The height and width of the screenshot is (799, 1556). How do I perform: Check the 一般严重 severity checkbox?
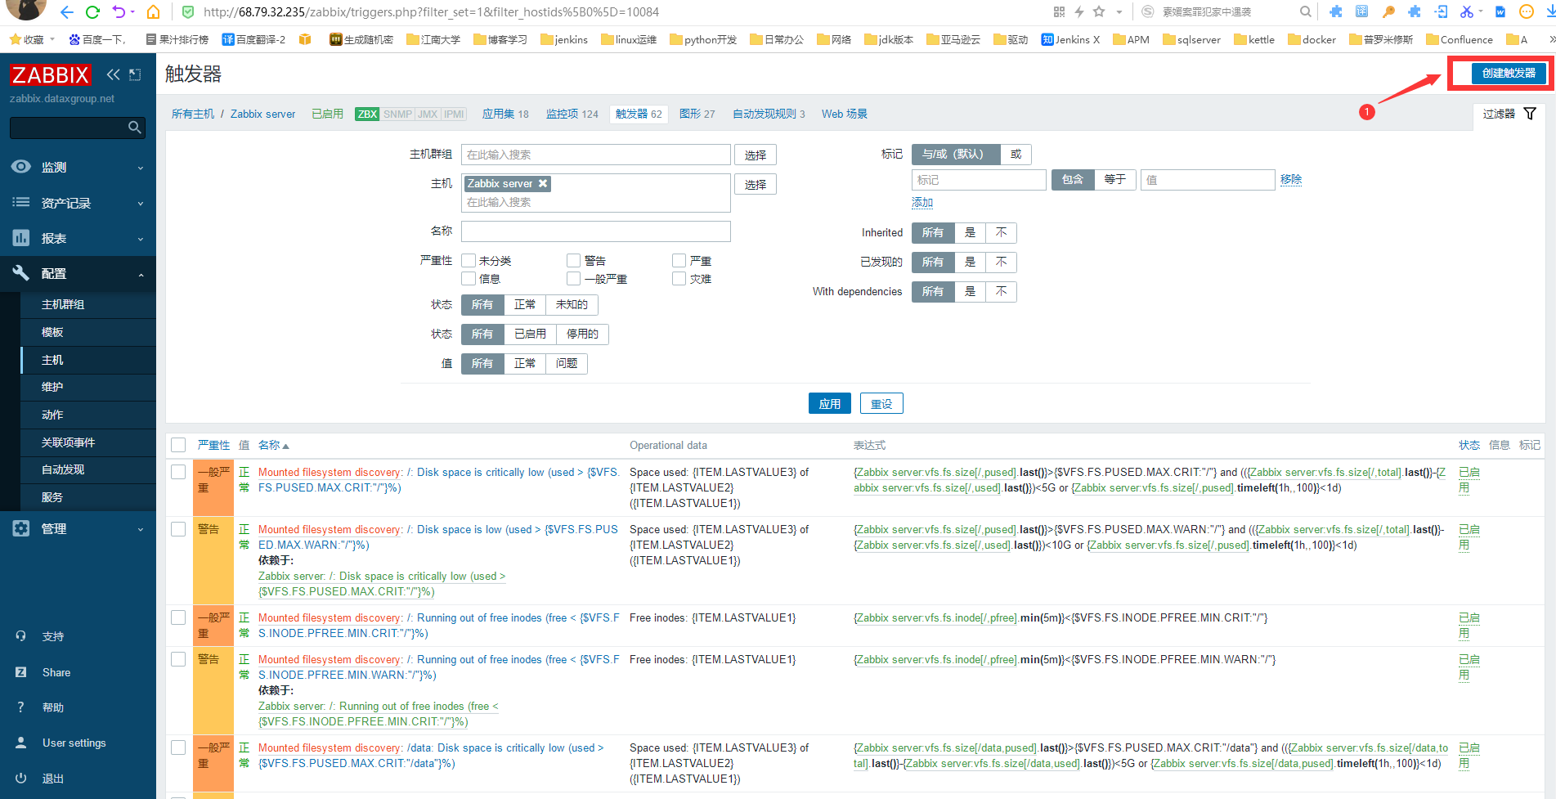574,279
